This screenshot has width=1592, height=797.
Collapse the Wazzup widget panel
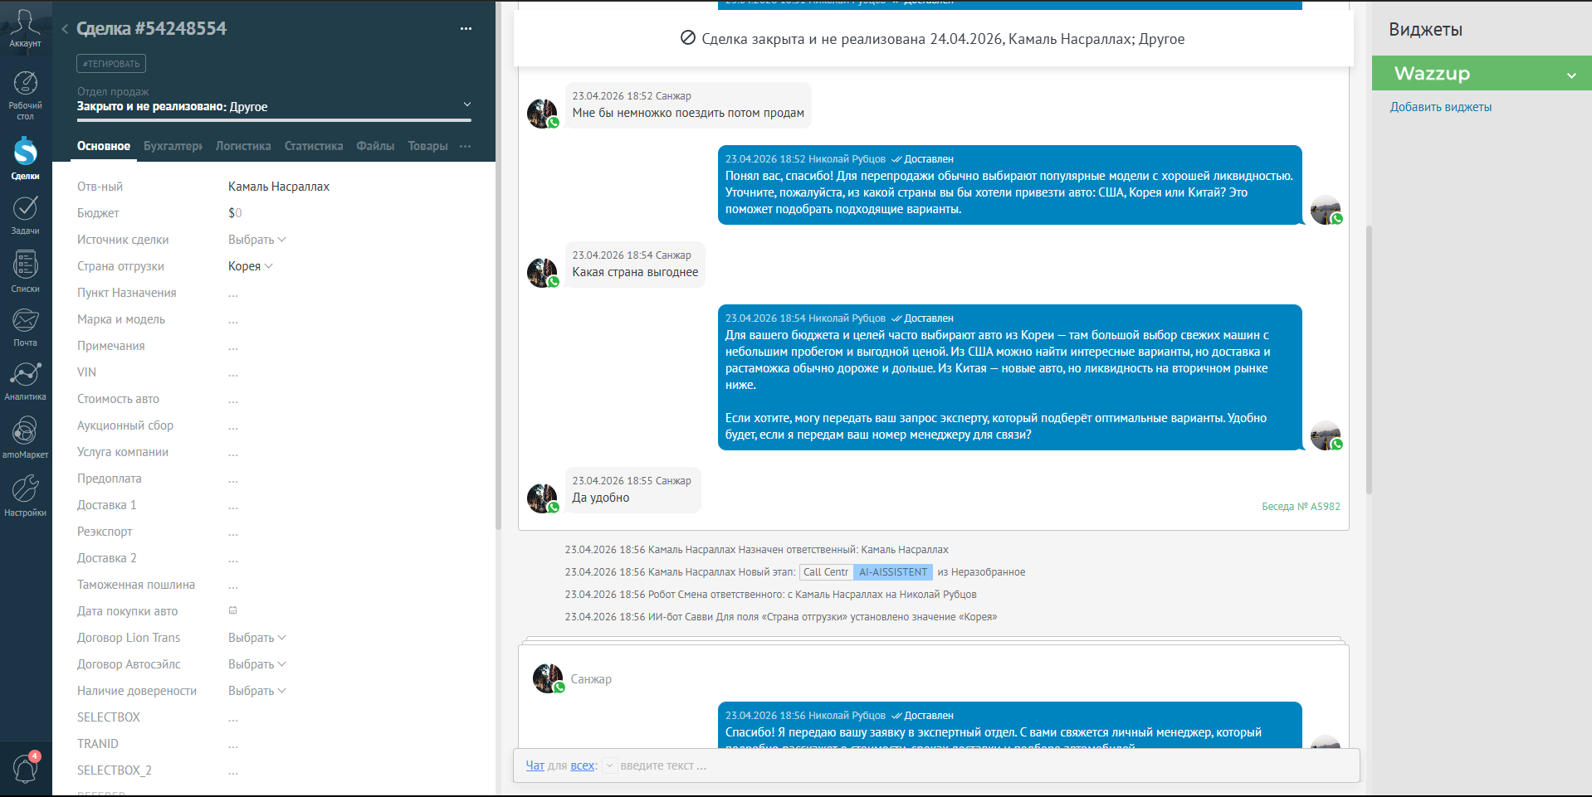point(1571,75)
